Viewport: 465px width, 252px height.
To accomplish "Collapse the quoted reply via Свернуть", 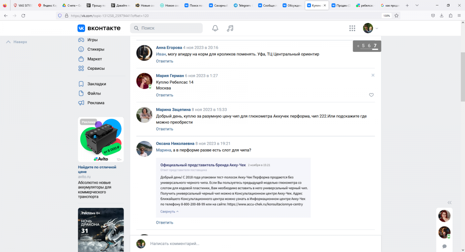I will point(169,212).
